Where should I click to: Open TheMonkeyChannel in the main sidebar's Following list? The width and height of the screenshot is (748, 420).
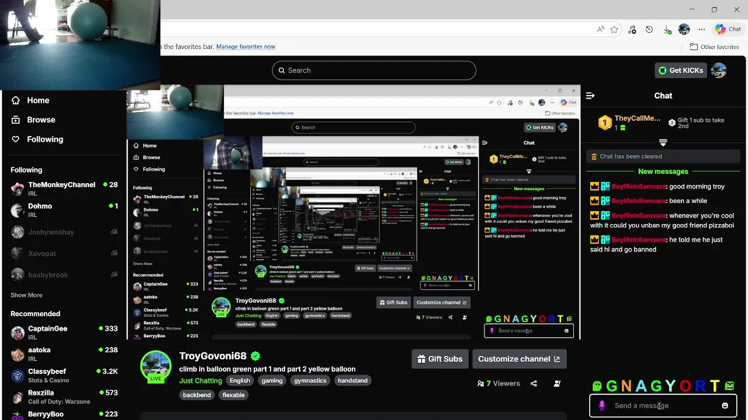tap(64, 188)
